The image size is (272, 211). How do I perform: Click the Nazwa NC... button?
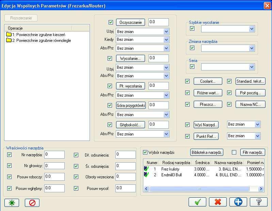[250, 104]
